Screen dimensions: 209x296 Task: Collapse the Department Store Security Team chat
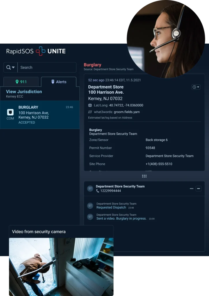199,188
